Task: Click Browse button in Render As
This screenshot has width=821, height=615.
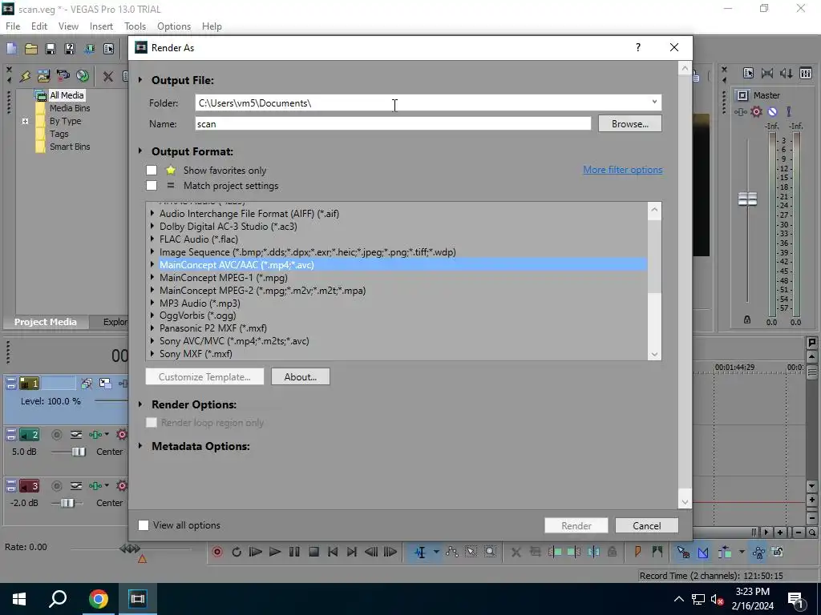Action: (630, 124)
